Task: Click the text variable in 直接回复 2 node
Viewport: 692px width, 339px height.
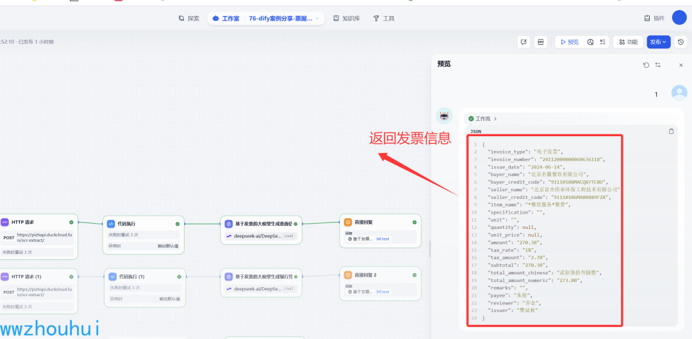Action: click(x=383, y=292)
